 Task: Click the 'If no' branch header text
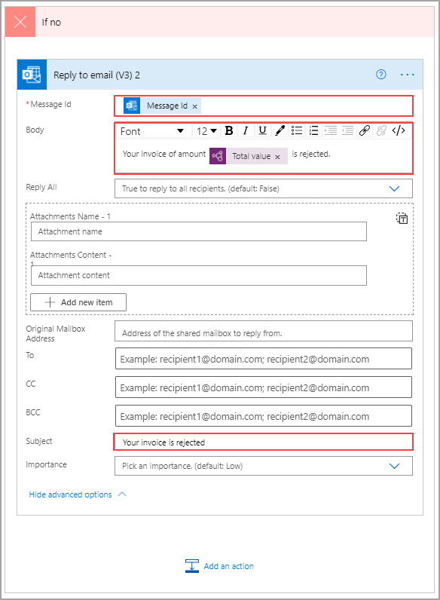pyautogui.click(x=51, y=22)
